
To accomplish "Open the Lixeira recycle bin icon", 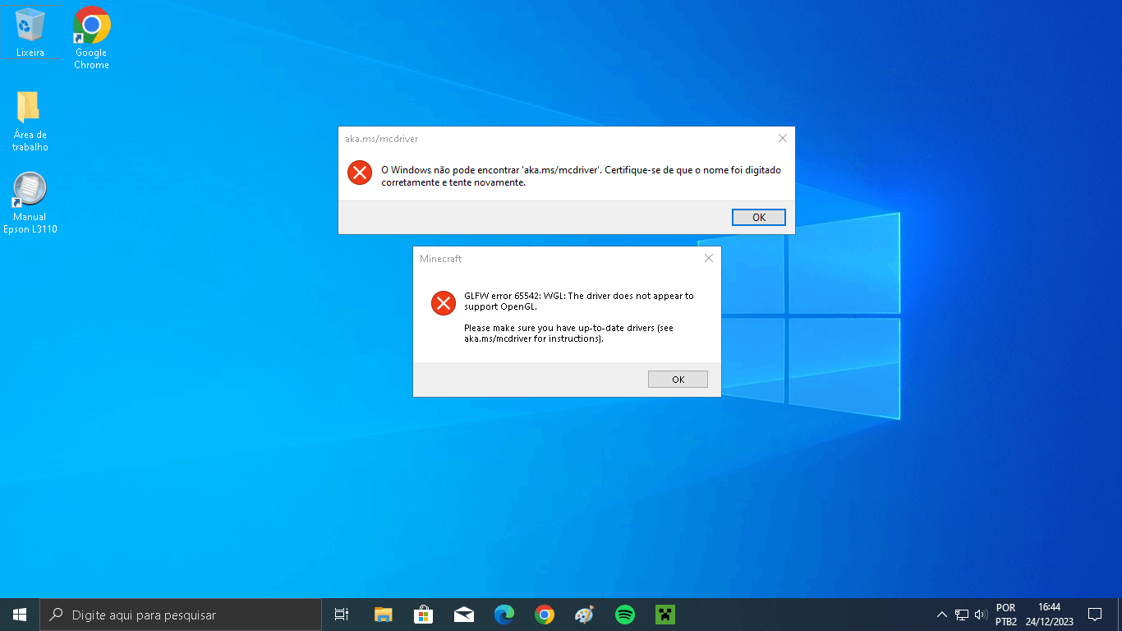I will 30,33.
